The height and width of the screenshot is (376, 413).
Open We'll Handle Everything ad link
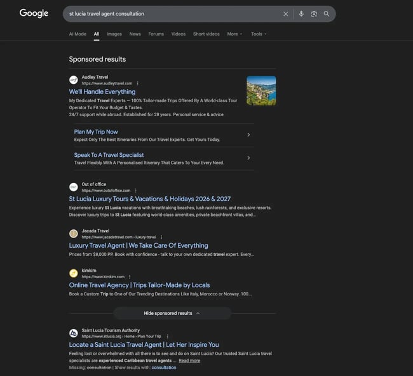[x=102, y=91]
